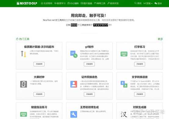The height and width of the screenshot is (119, 169).
Task: Click the 热门工具 section heading
Action: (23, 39)
